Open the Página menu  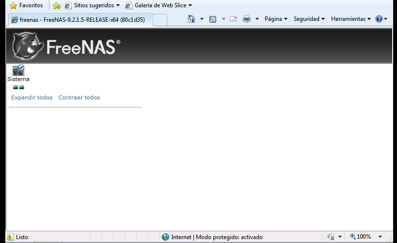[x=276, y=19]
